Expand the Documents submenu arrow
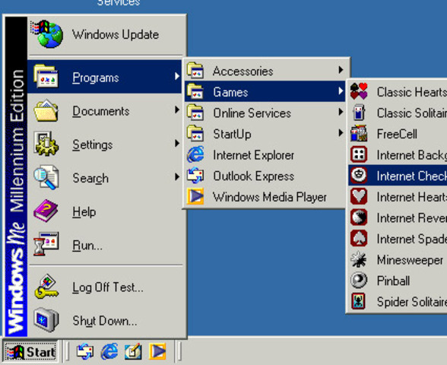This screenshot has height=365, width=447. pos(177,109)
